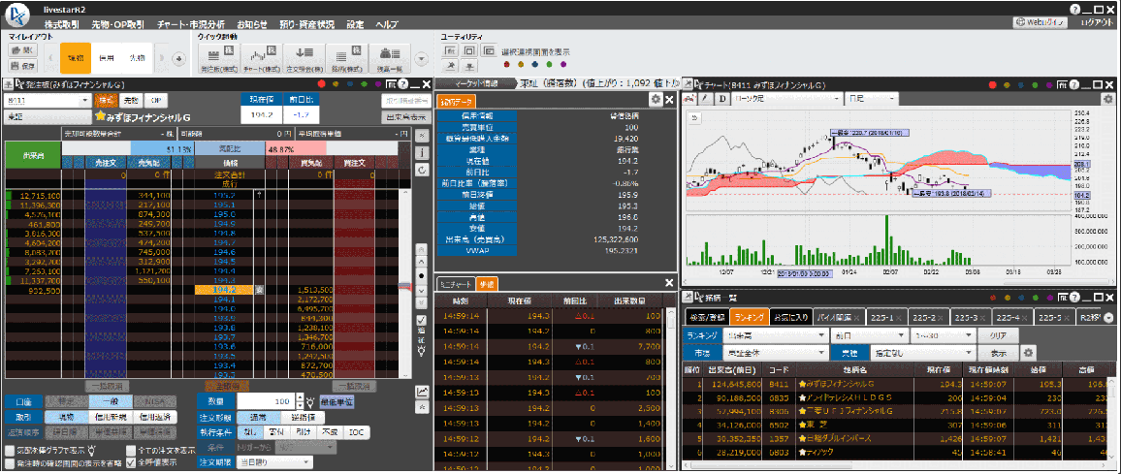
Task: Click the second utility window-arrange icon
Action: click(x=469, y=50)
